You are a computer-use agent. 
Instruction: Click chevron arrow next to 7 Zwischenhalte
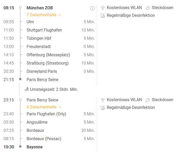(x=60, y=15)
